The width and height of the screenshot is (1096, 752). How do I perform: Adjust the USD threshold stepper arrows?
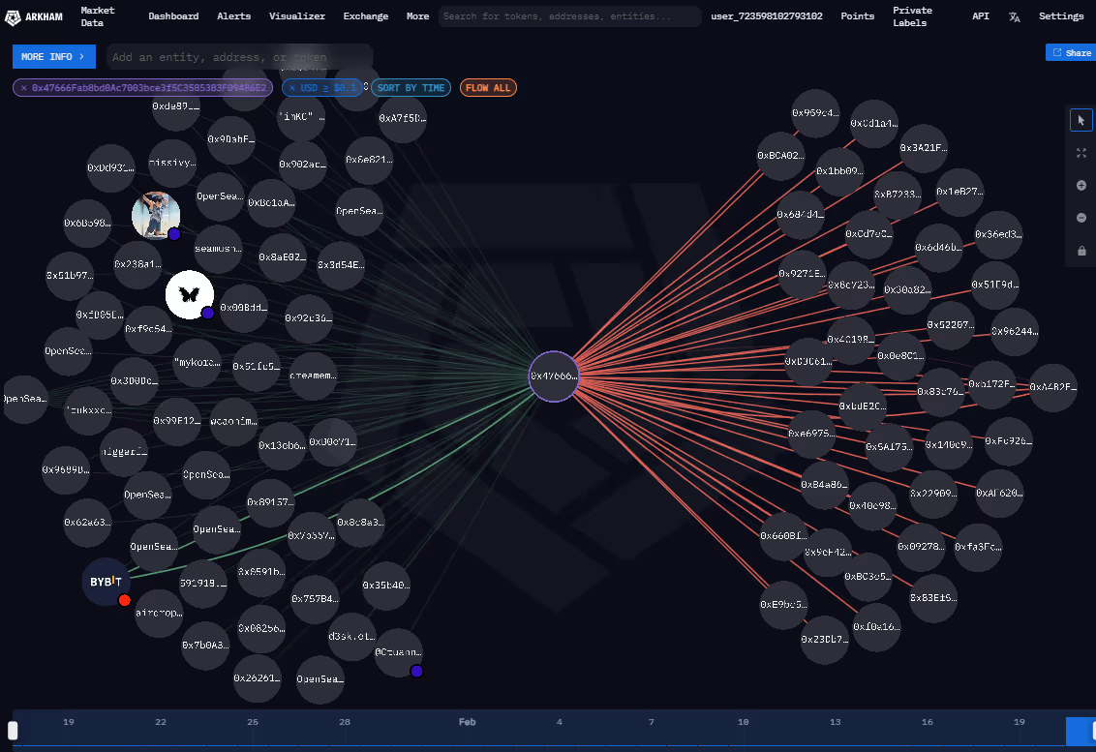point(365,87)
